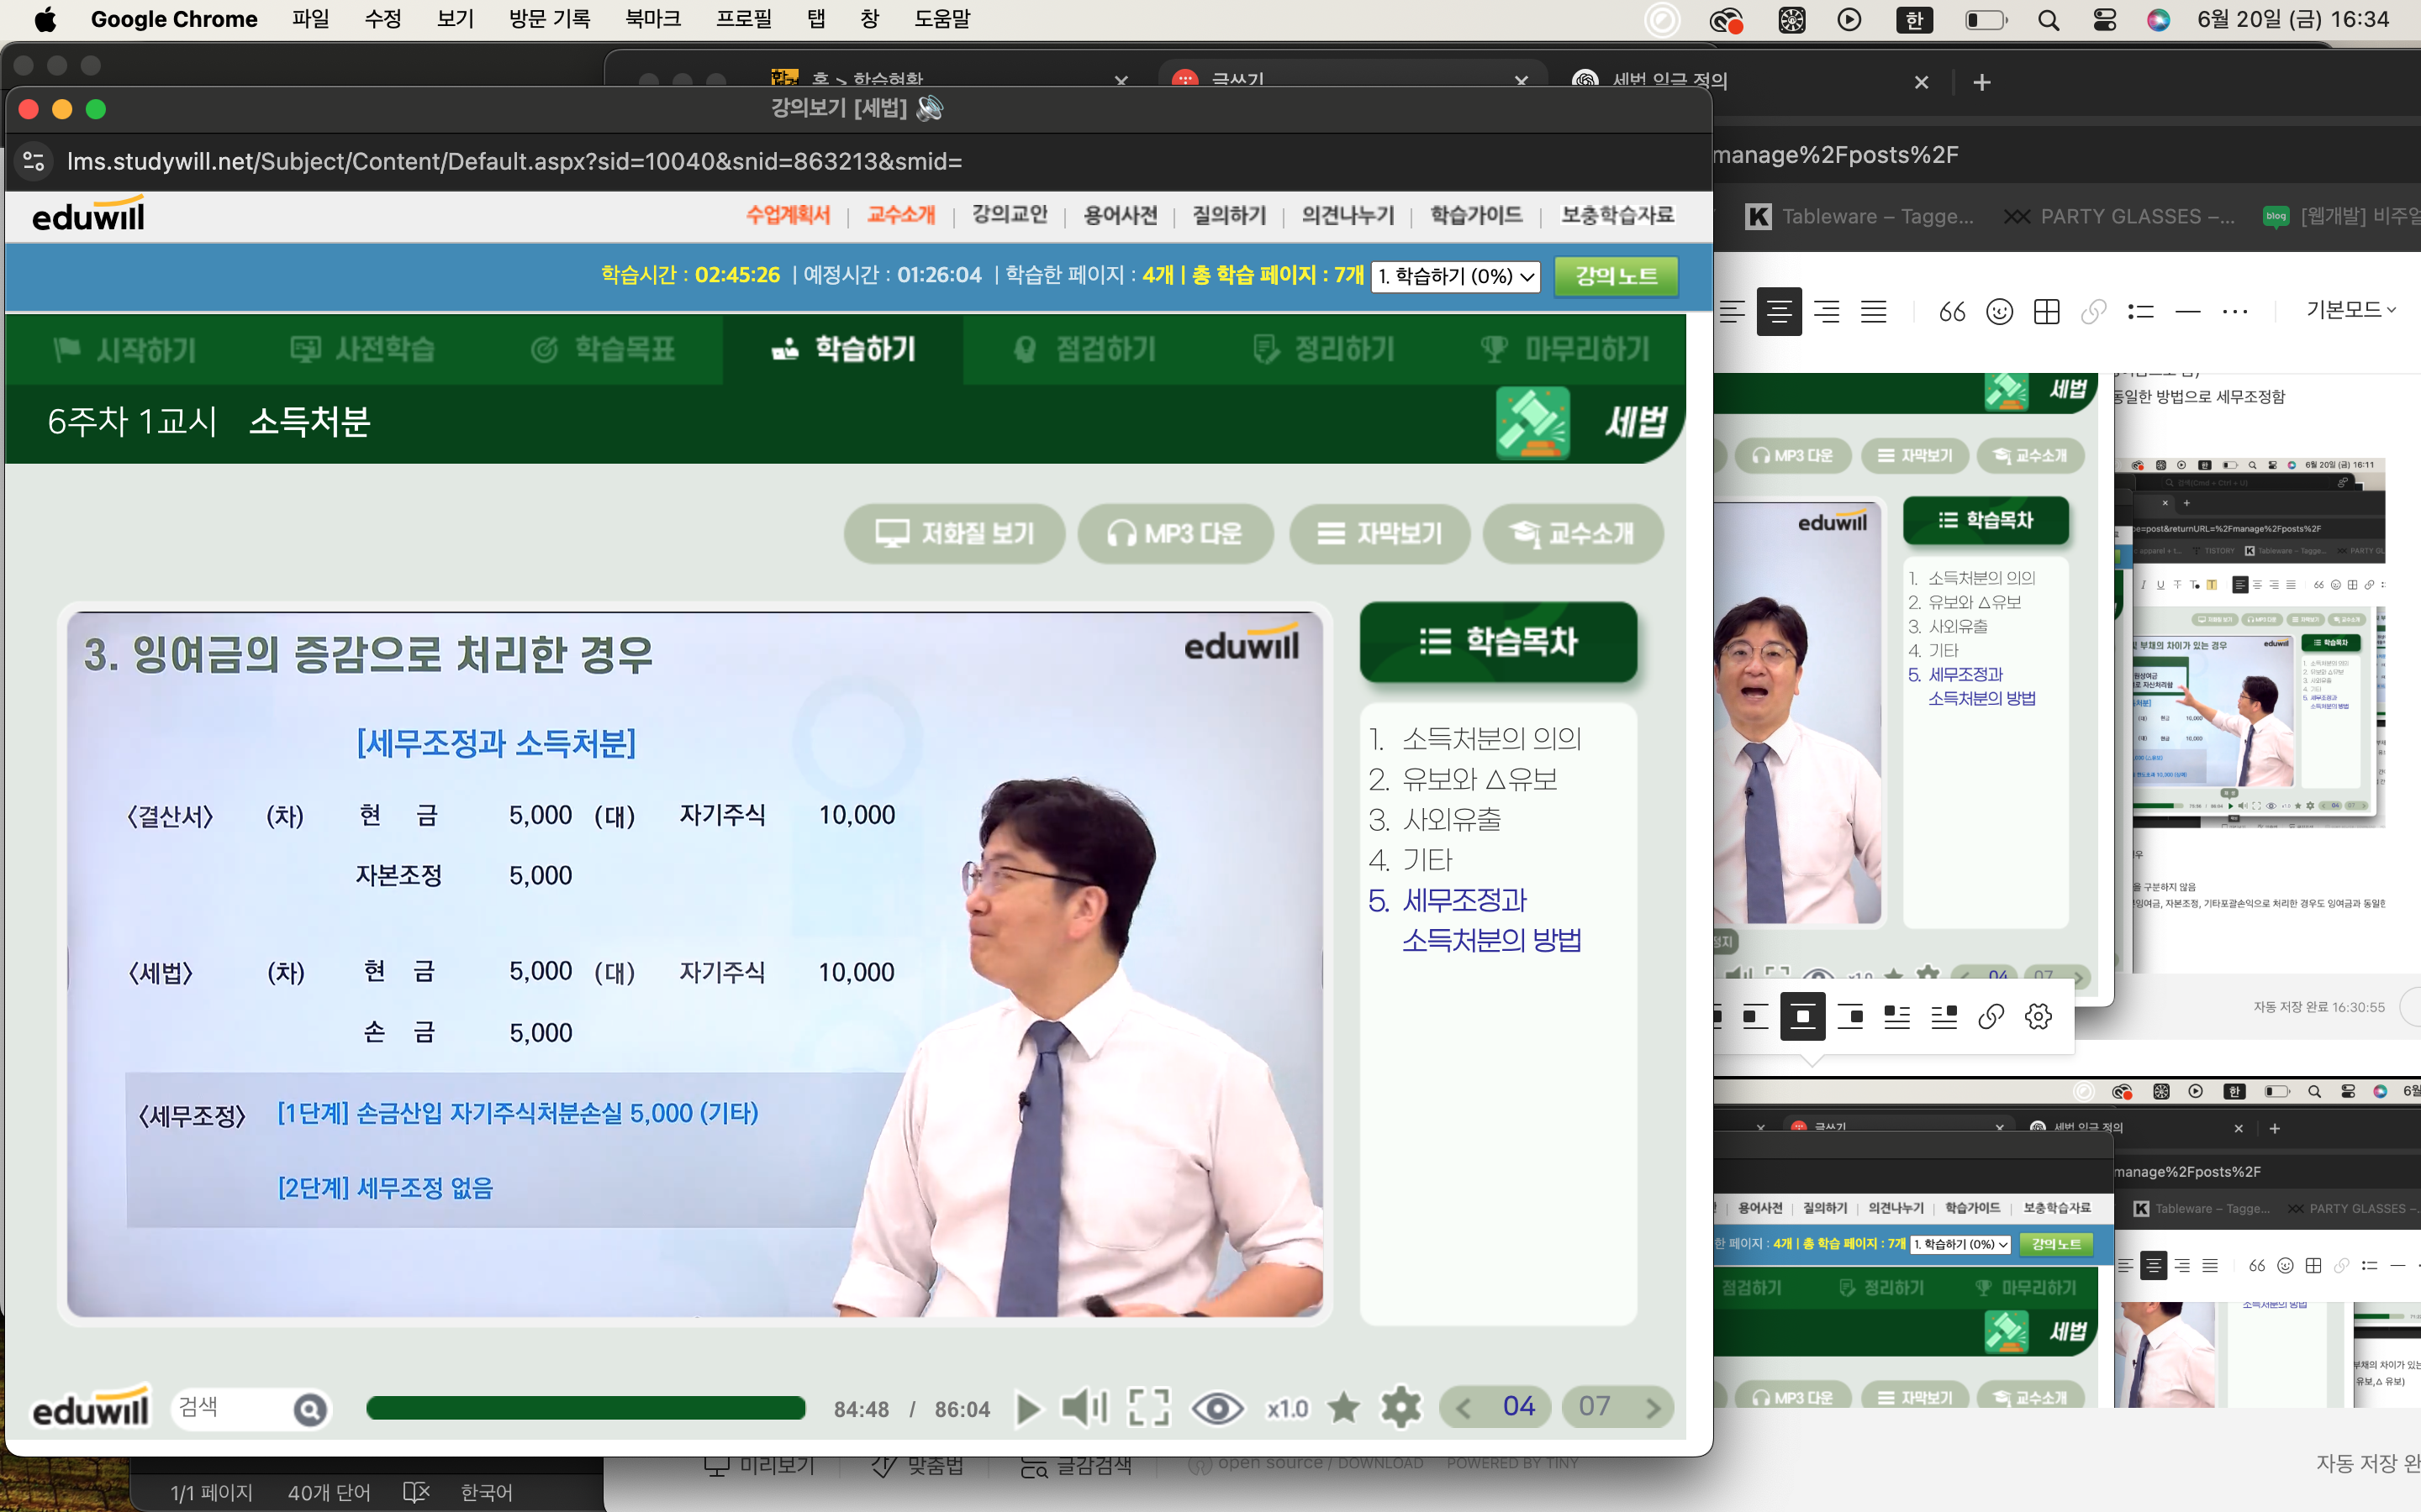This screenshot has height=1512, width=2421.
Task: Click the MP3 다운 button
Action: pos(1175,533)
